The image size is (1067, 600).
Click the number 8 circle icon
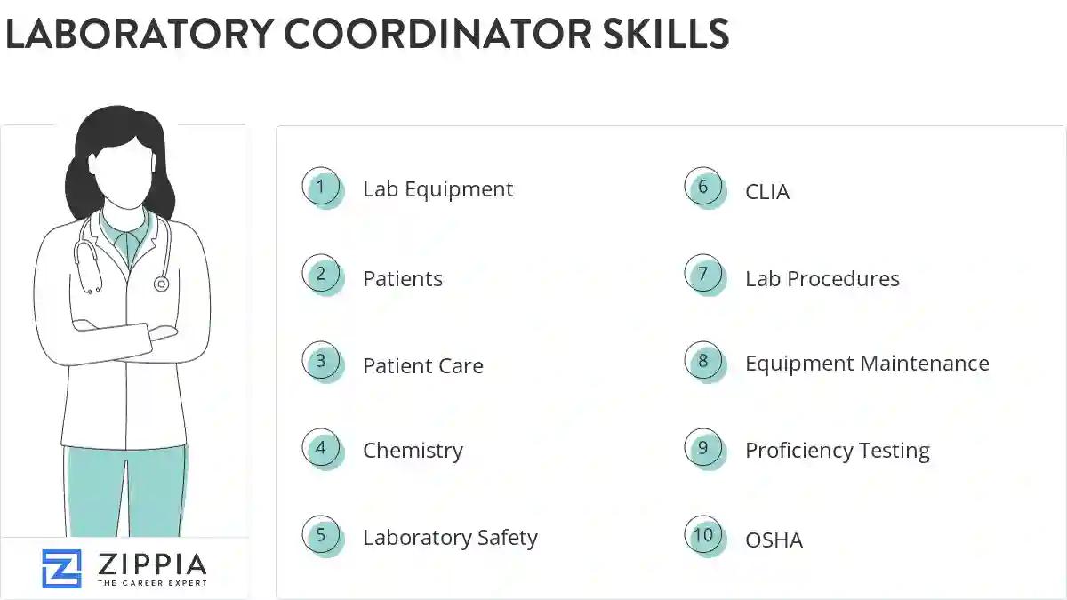tap(704, 362)
